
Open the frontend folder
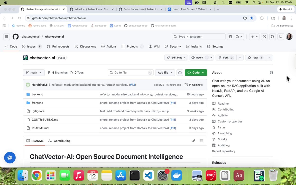(37, 103)
